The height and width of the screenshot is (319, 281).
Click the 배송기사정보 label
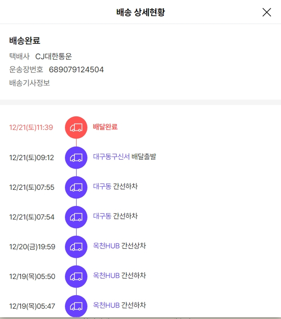30,83
